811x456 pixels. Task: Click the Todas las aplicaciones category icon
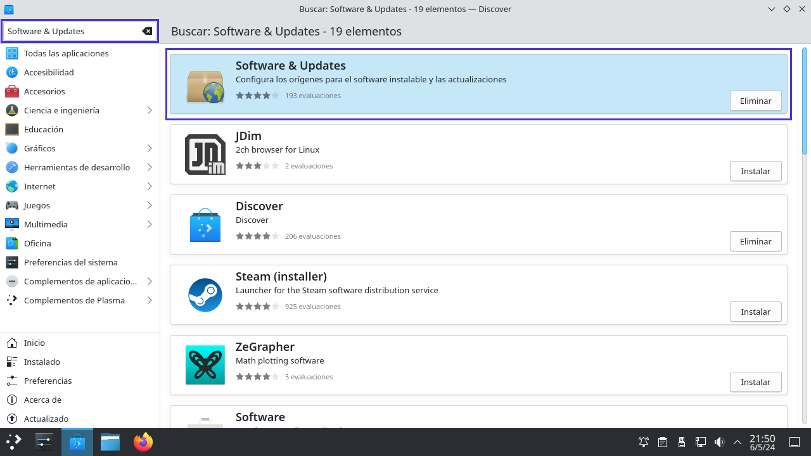(12, 53)
